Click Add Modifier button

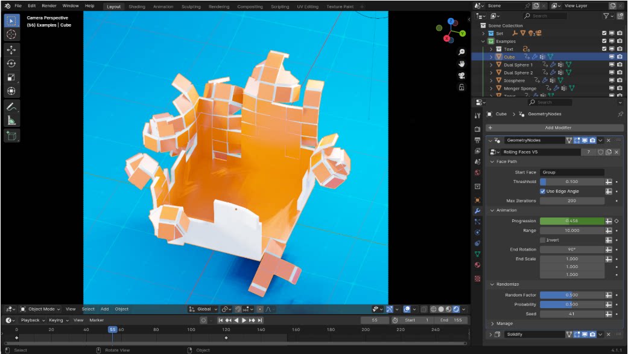coord(555,128)
